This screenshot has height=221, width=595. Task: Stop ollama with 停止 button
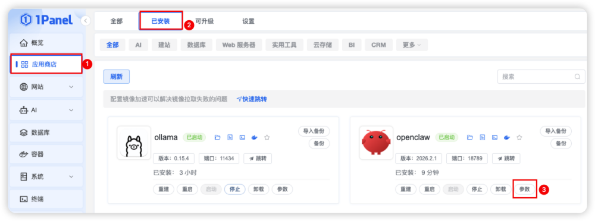pyautogui.click(x=235, y=189)
